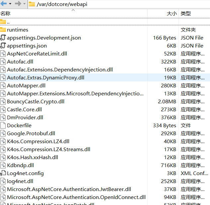Click the Autofac.dll file icon

click(3, 61)
